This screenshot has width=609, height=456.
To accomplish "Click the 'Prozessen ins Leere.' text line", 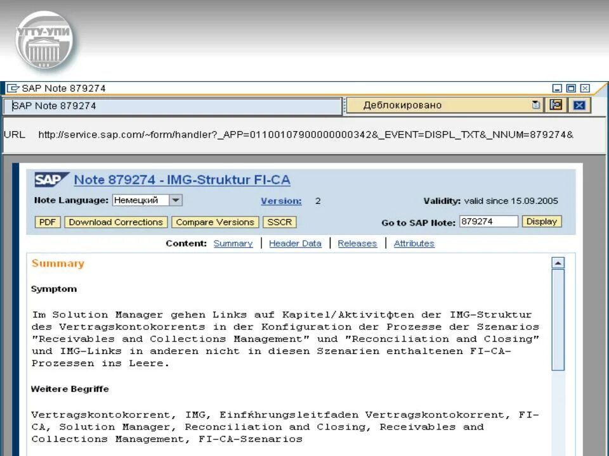I will click(100, 364).
